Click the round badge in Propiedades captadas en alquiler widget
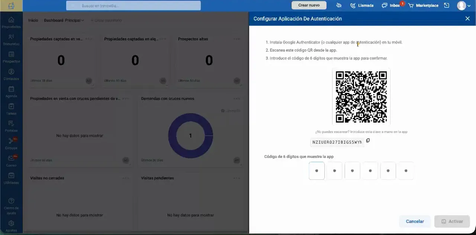 coord(163,80)
